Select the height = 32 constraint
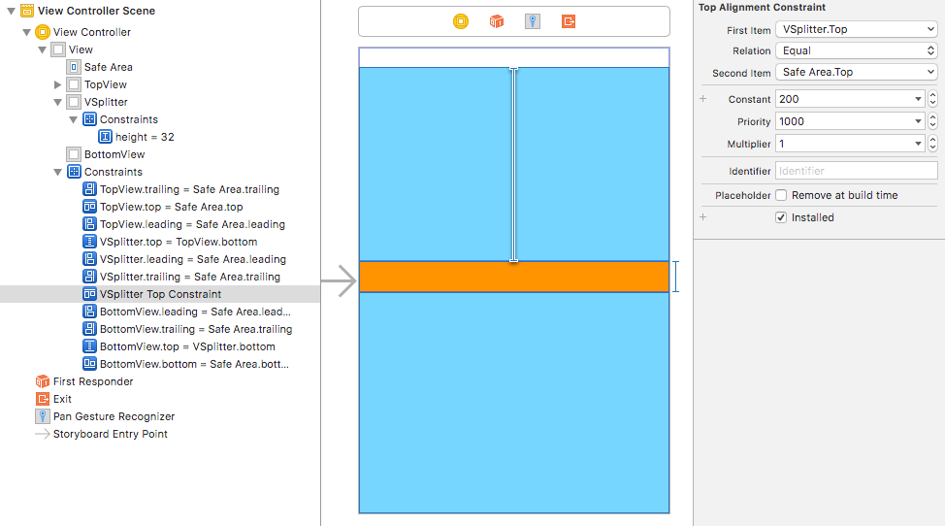945x526 pixels. (144, 137)
